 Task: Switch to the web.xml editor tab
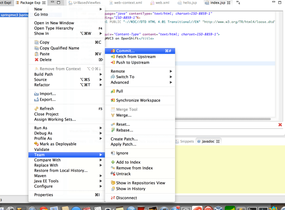(x=162, y=3)
